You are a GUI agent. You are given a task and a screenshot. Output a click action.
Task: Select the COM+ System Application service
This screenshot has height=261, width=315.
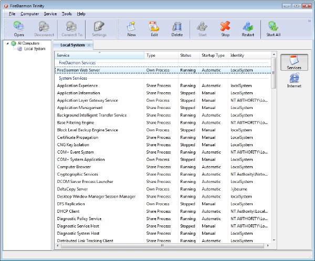(x=163, y=159)
